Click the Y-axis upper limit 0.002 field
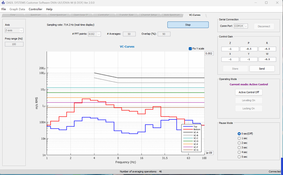The image size is (283, 175). (209, 54)
